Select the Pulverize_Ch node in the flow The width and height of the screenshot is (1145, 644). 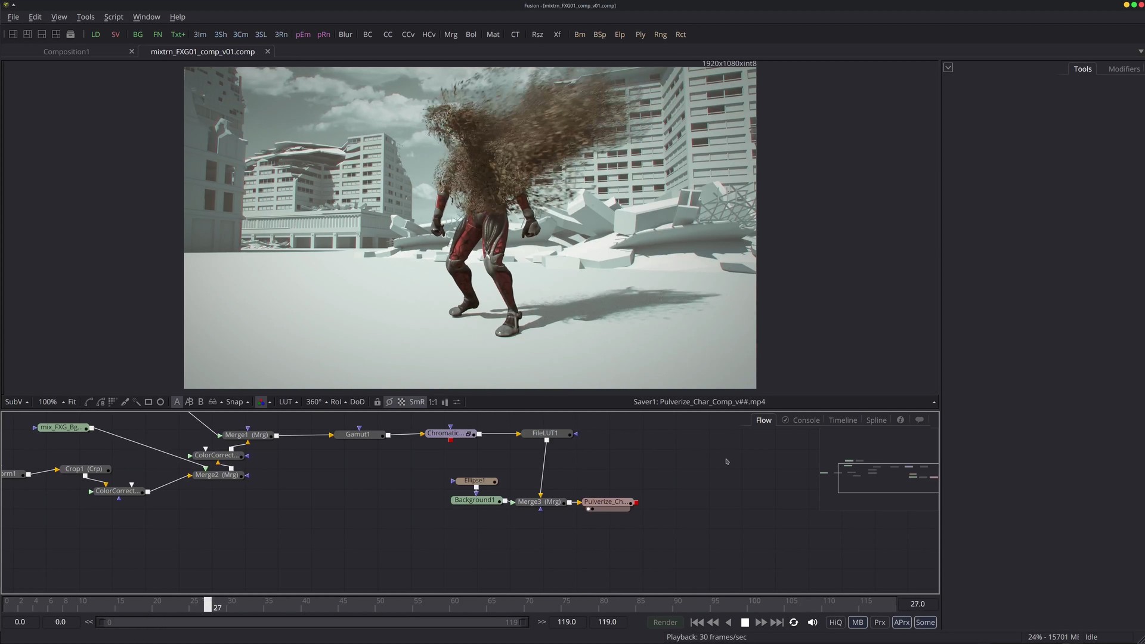point(605,501)
